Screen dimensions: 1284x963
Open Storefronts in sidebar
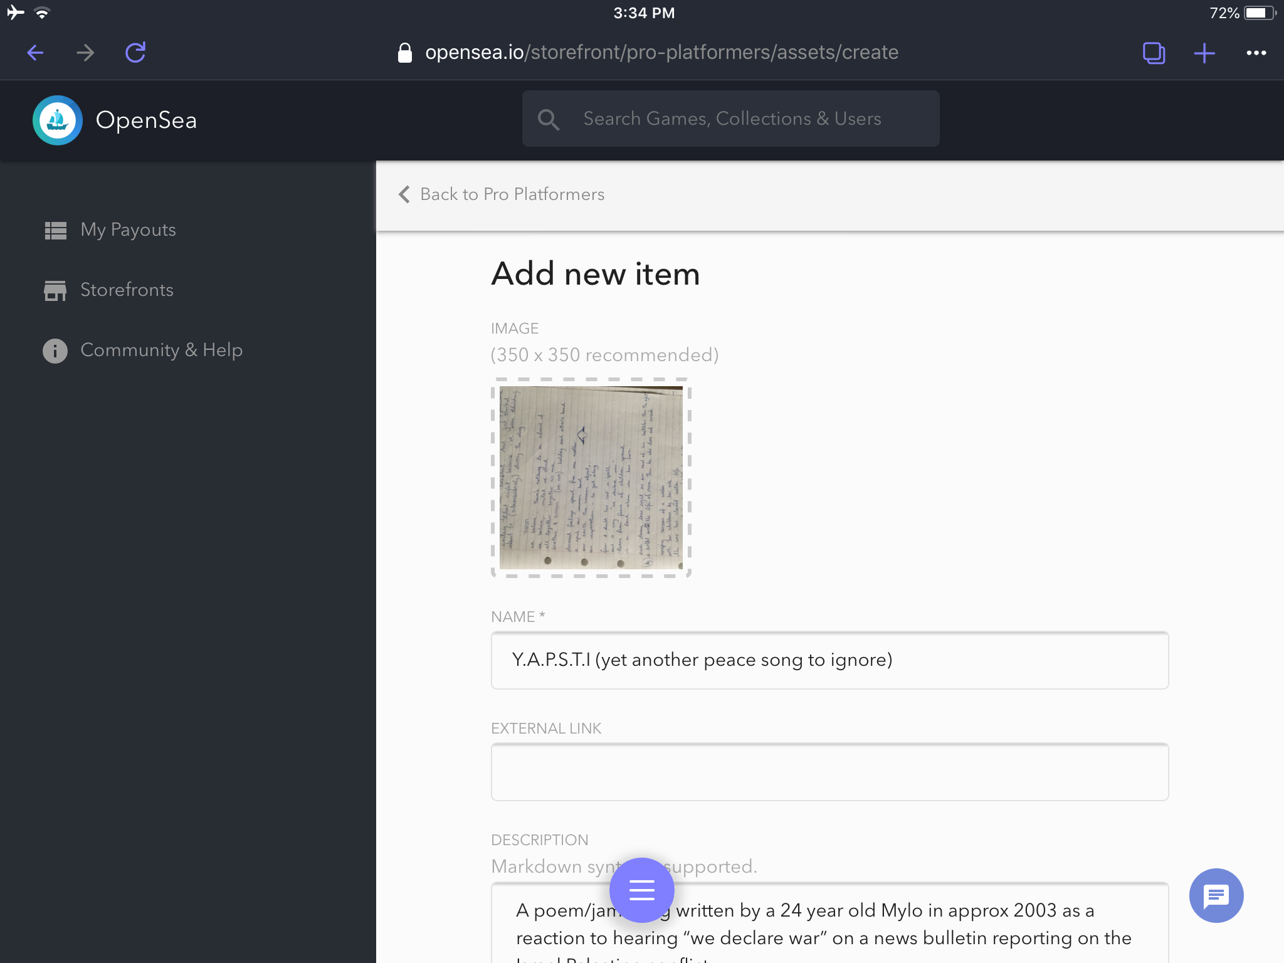coord(127,290)
